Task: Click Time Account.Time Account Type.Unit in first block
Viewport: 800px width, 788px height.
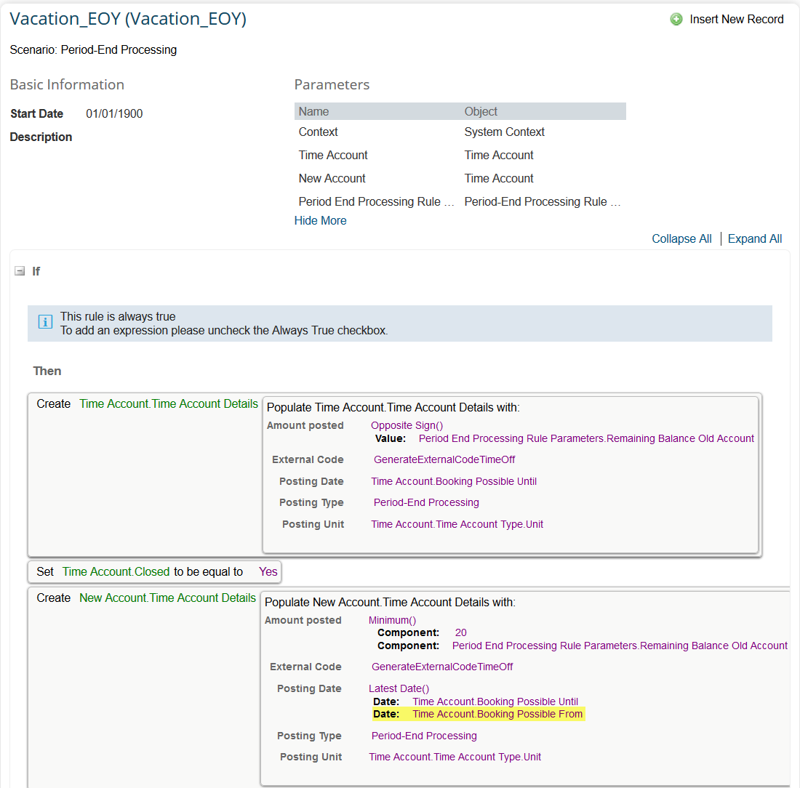Action: [457, 524]
